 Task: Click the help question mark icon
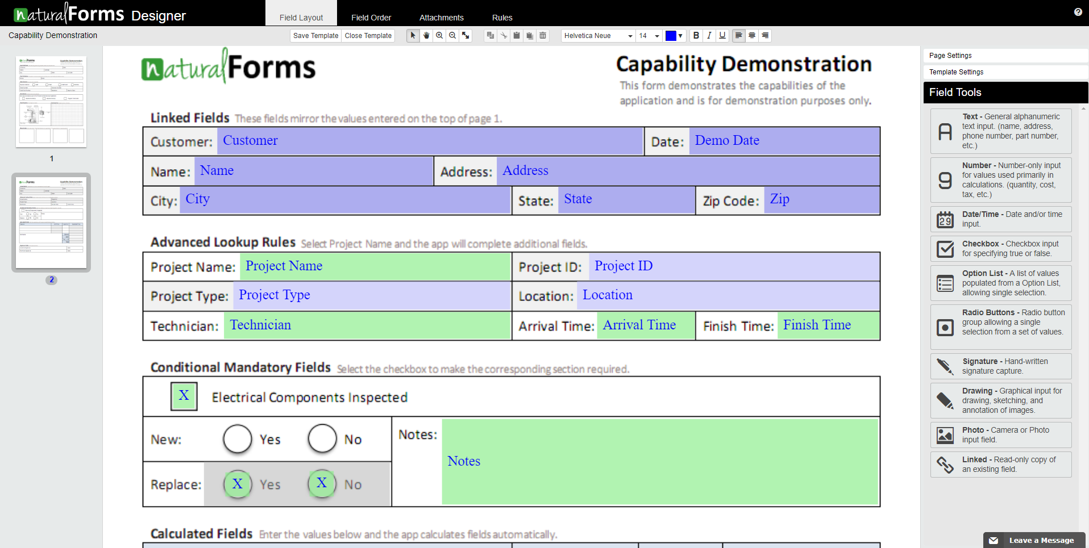tap(1078, 12)
